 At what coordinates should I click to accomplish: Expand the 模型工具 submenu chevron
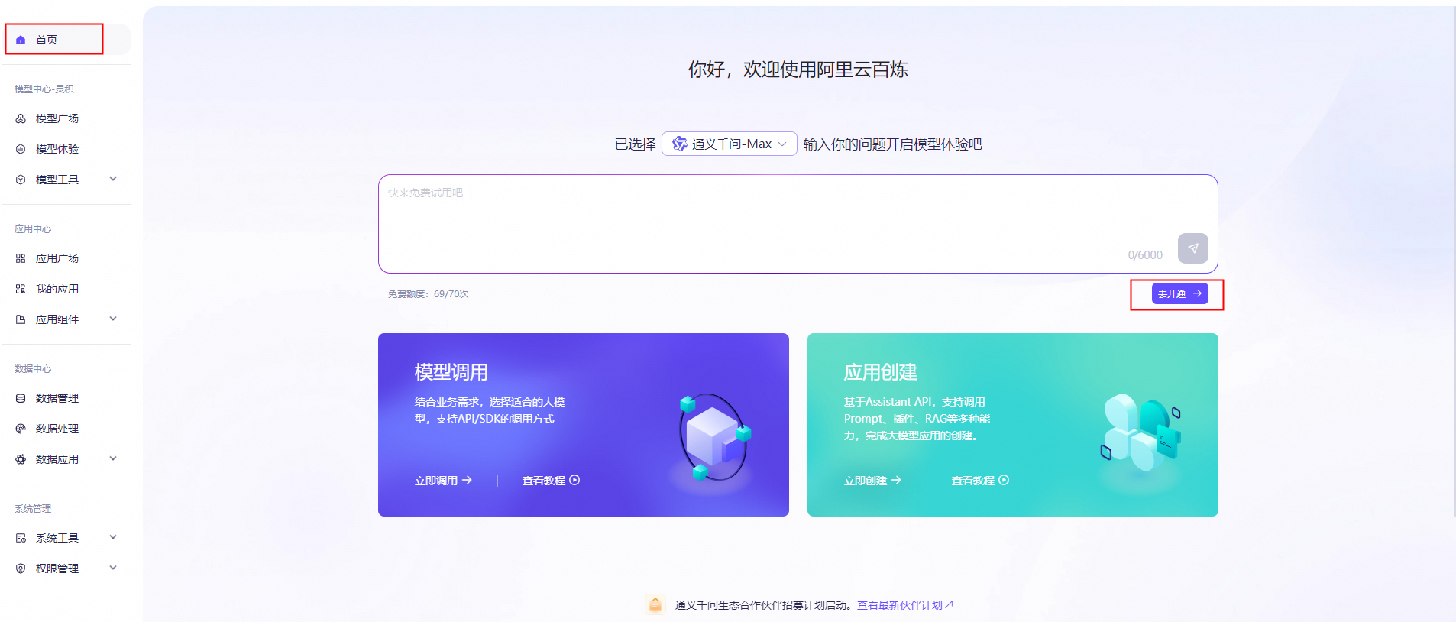pos(113,179)
